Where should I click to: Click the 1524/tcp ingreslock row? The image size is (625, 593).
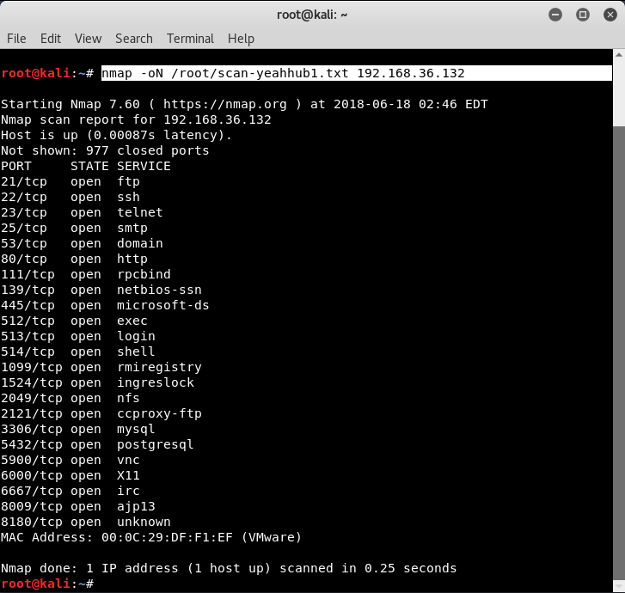click(97, 382)
